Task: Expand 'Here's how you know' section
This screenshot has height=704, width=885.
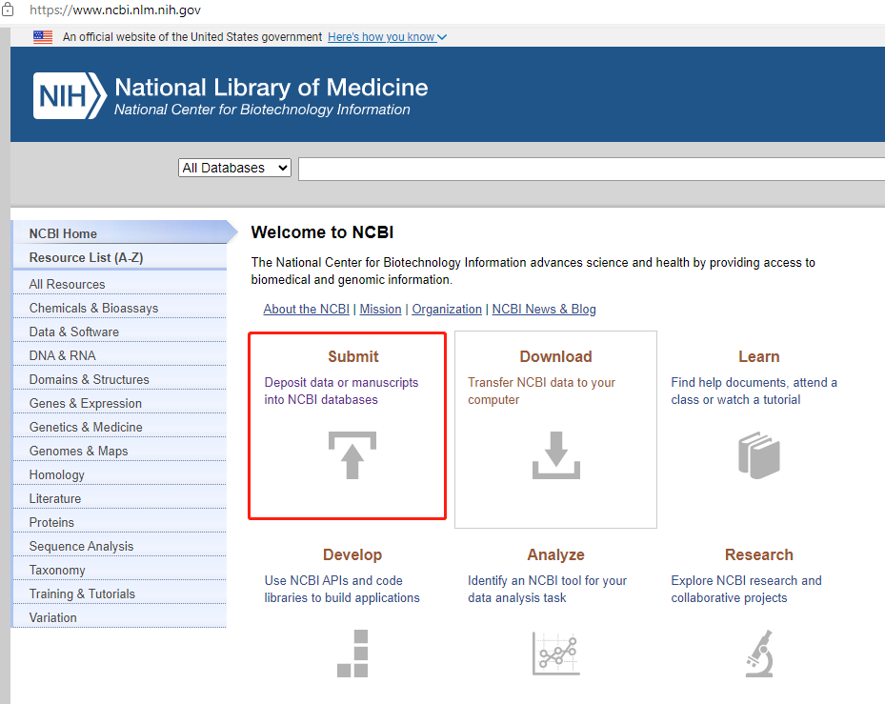Action: [x=387, y=37]
